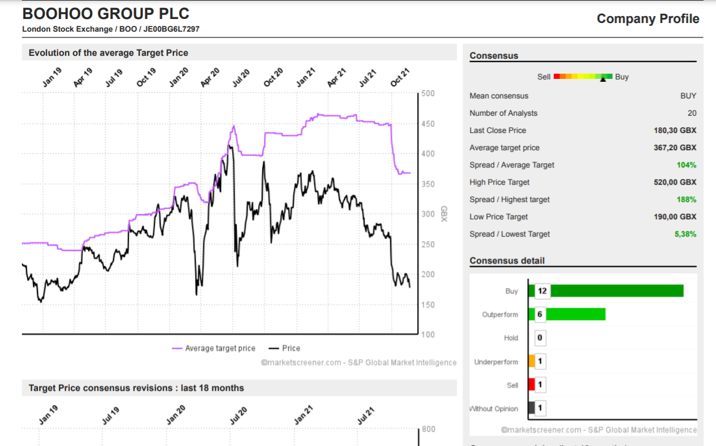Click the black marker under the consensus gauge

click(x=603, y=80)
